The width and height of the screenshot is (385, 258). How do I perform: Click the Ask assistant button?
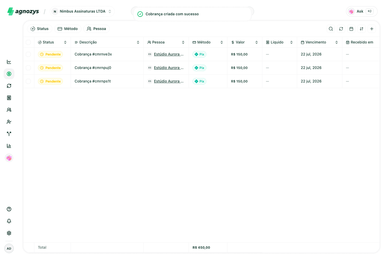pos(362,11)
